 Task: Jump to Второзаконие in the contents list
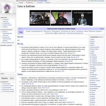pyautogui.click(x=95, y=47)
